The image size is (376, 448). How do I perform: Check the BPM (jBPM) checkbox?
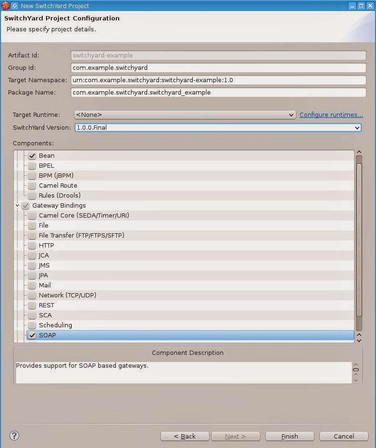[x=32, y=175]
